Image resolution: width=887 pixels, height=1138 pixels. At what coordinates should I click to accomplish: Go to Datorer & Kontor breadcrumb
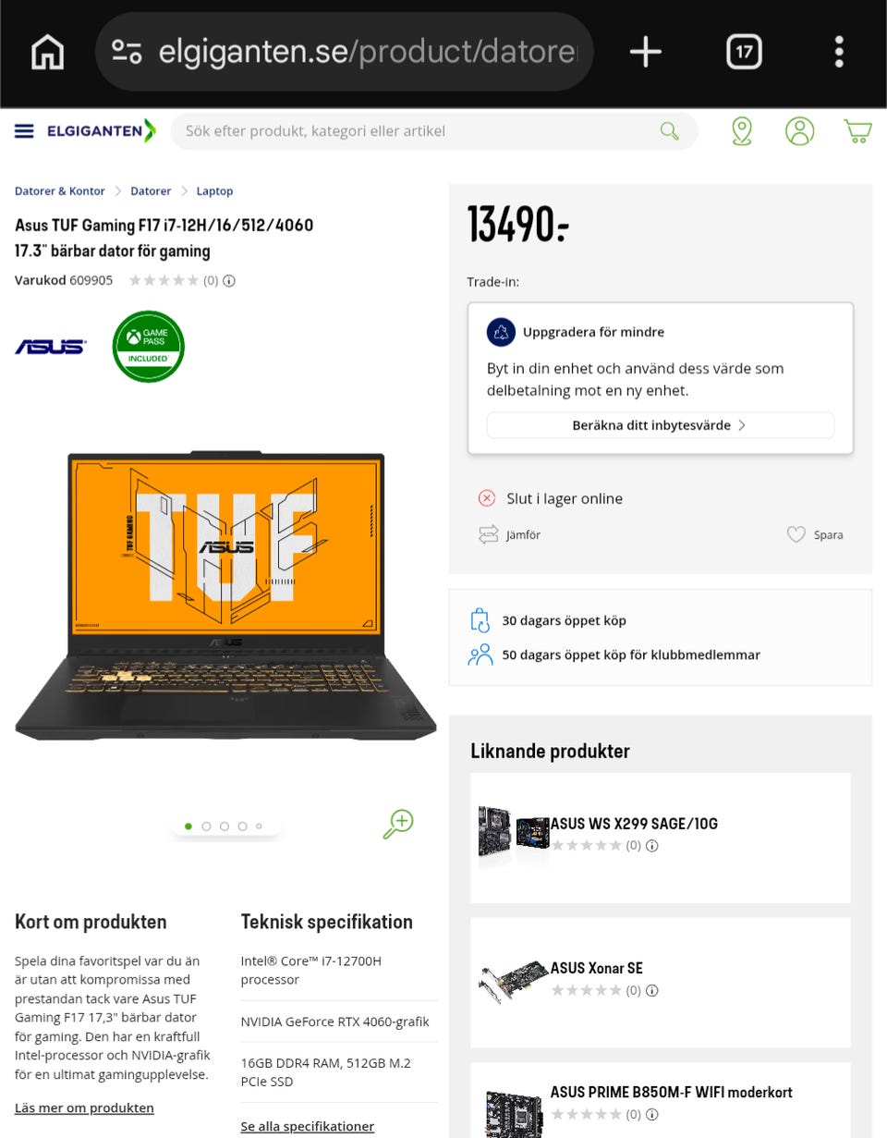tap(59, 191)
